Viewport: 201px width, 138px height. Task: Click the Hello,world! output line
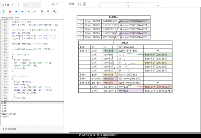tap(9, 114)
